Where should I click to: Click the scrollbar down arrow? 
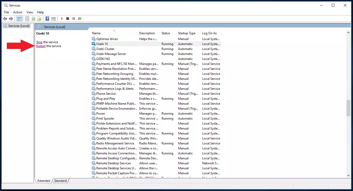pos(348,175)
